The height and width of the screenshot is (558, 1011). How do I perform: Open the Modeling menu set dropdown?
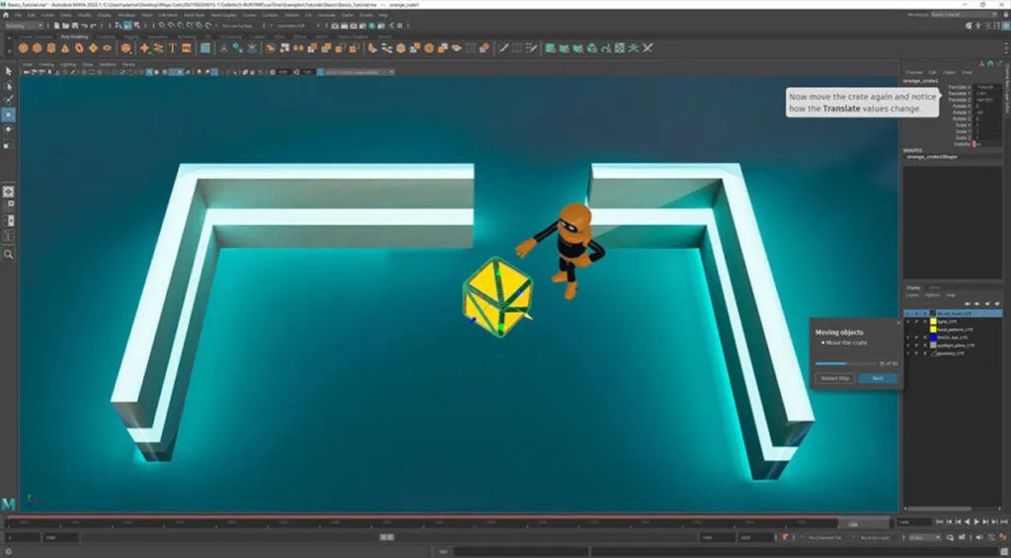[24, 26]
